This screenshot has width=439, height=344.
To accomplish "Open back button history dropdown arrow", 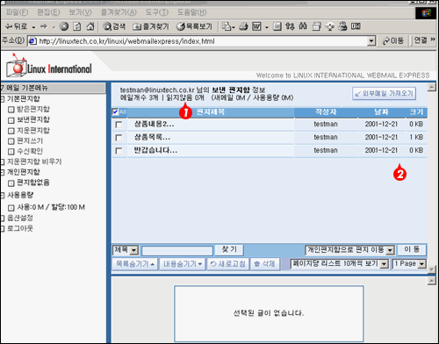I will click(33, 27).
